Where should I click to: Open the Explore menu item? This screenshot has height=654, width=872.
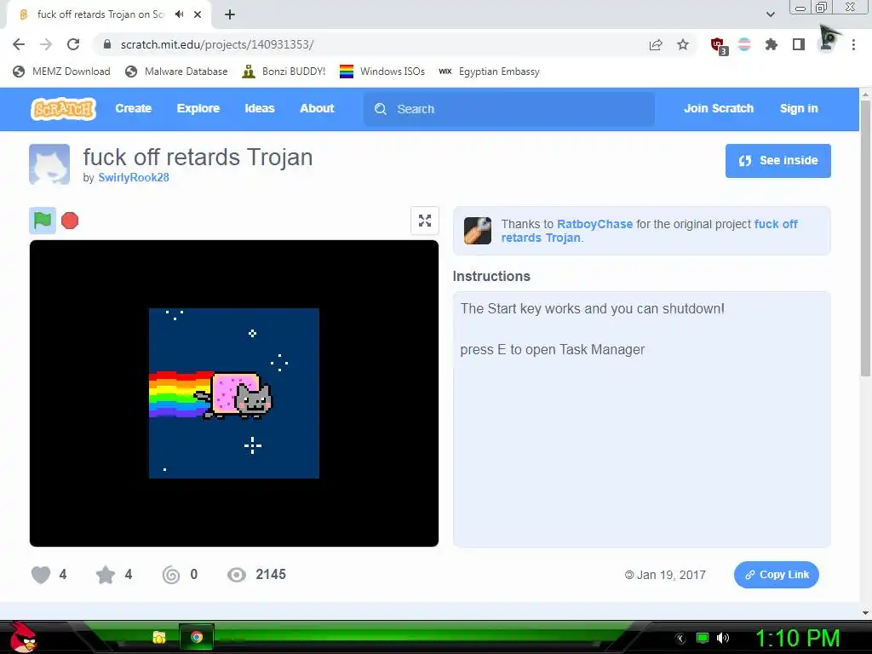[x=198, y=108]
